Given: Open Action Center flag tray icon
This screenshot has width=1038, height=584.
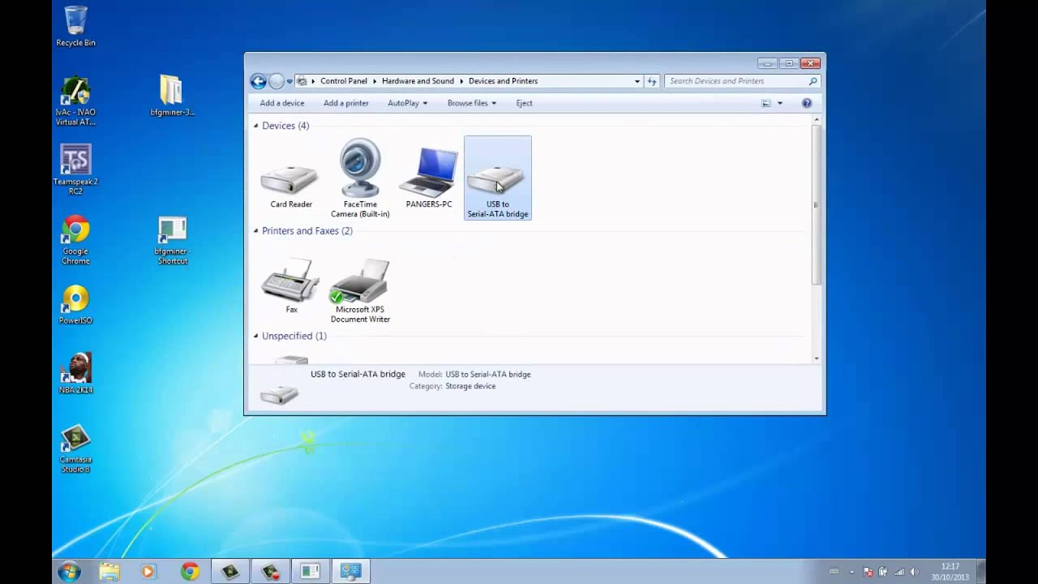Looking at the screenshot, I should click(x=868, y=572).
